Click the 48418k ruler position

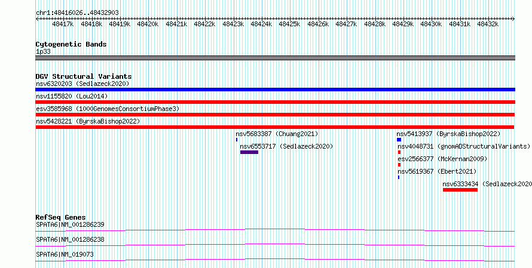(x=91, y=24)
